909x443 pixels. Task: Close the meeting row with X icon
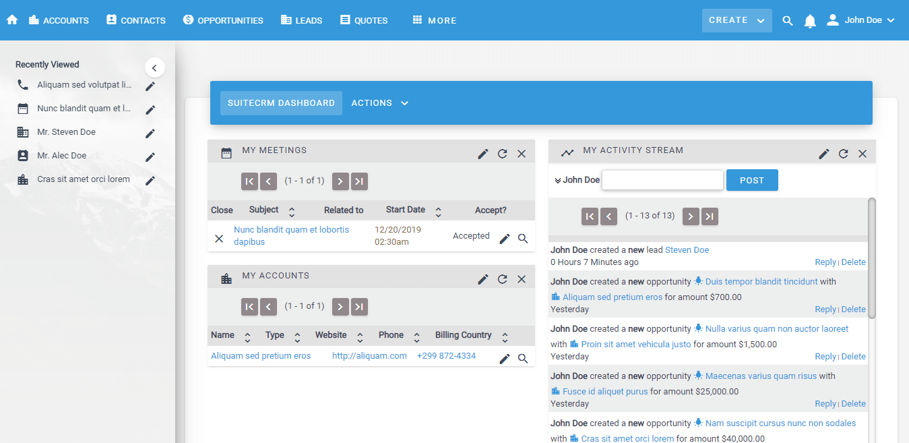(219, 239)
